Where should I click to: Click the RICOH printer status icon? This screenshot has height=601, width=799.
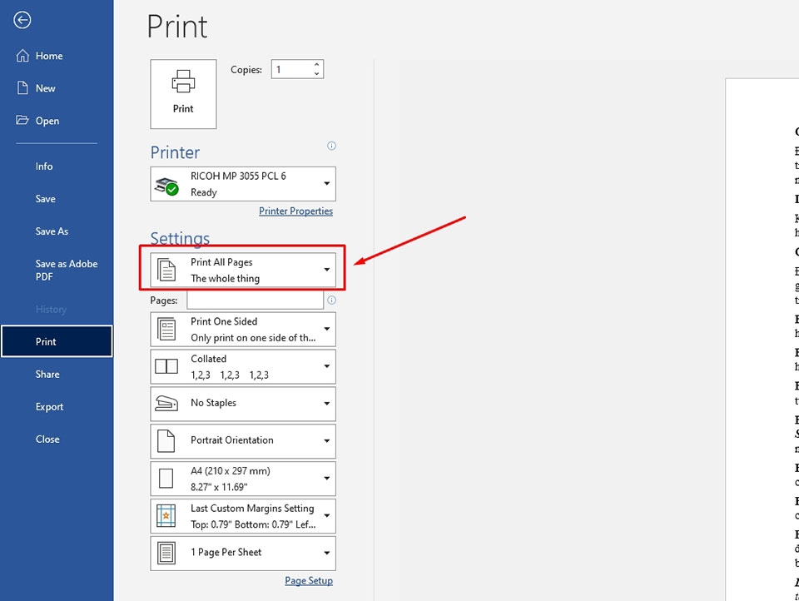(x=166, y=186)
